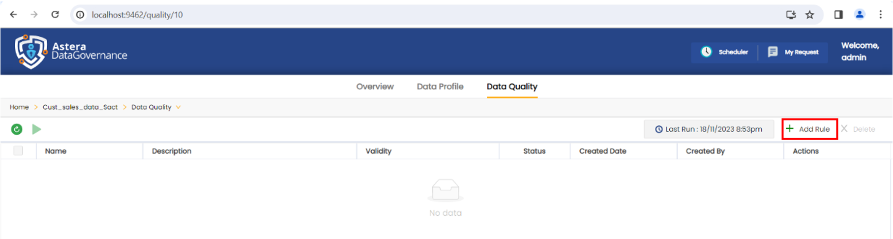Image resolution: width=893 pixels, height=239 pixels.
Task: Open the Chrome profile avatar icon
Action: click(x=860, y=15)
